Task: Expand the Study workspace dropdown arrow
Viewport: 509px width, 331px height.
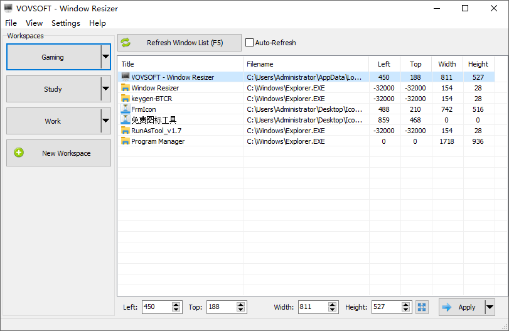Action: [106, 89]
